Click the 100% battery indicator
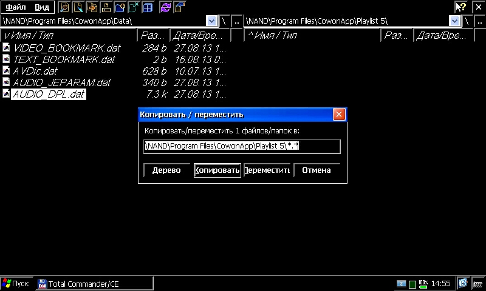 tap(423, 284)
